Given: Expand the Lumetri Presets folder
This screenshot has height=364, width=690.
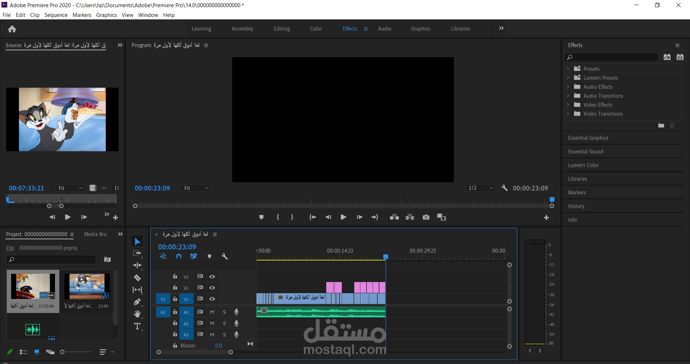Looking at the screenshot, I should [x=568, y=78].
